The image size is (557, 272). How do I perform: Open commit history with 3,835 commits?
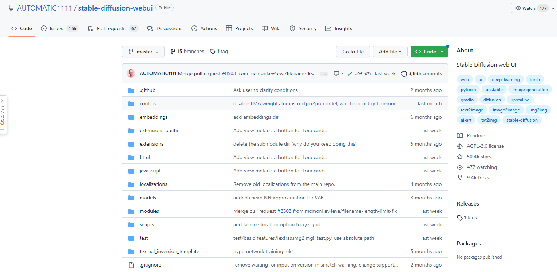421,73
